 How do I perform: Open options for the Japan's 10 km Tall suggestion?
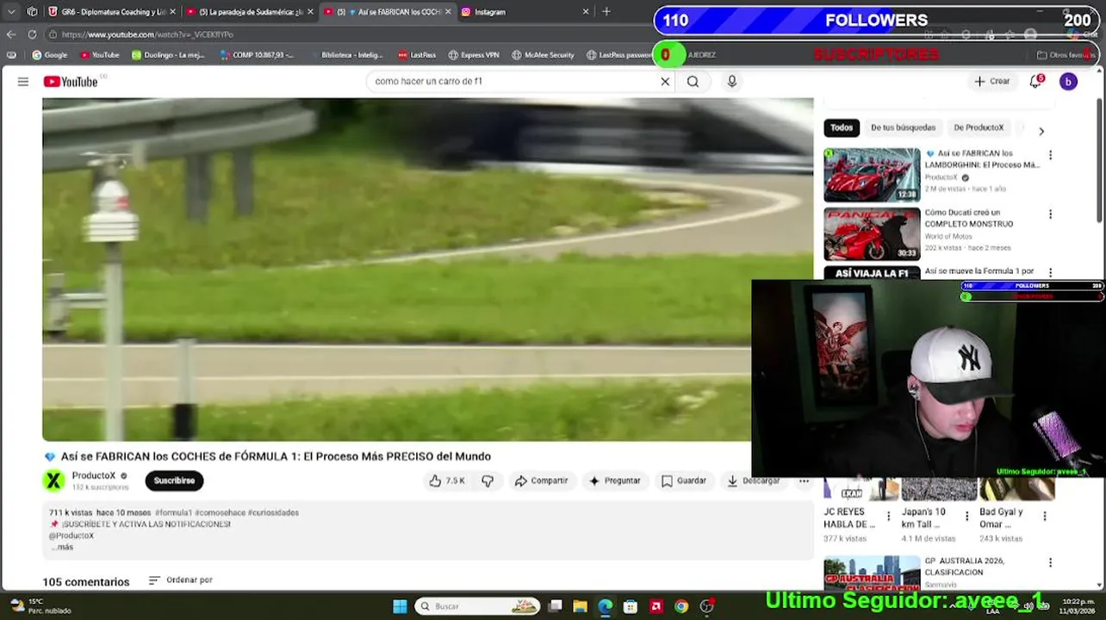[x=967, y=517]
